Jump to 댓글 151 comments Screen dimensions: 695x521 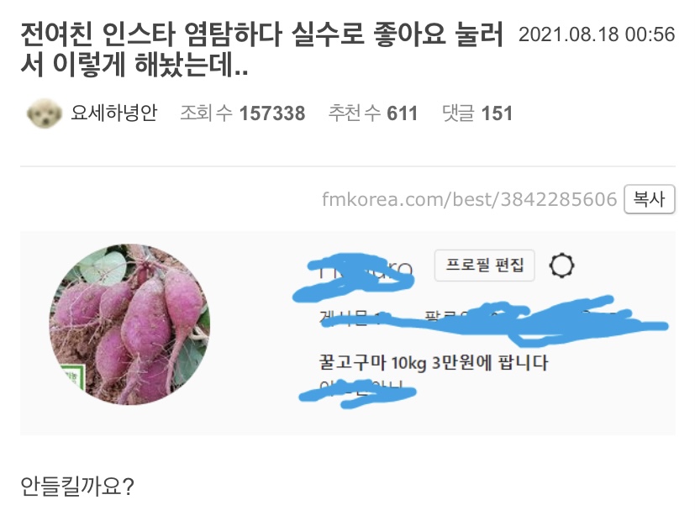(x=477, y=113)
